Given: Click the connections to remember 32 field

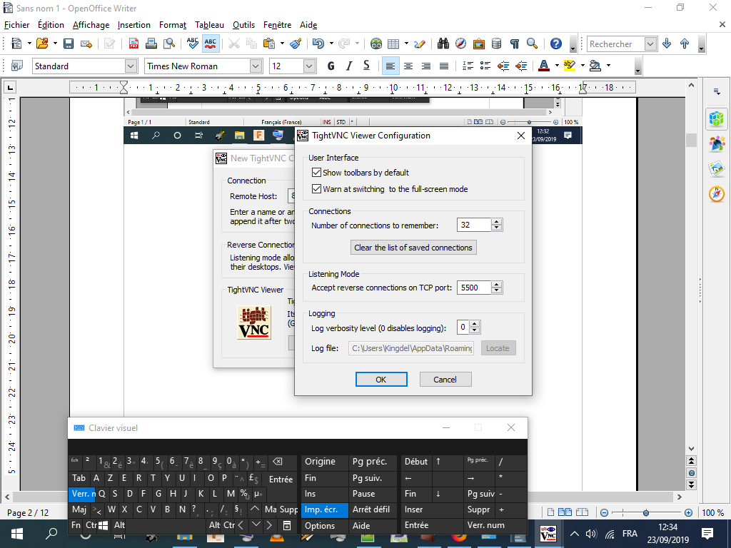Looking at the screenshot, I should click(474, 225).
